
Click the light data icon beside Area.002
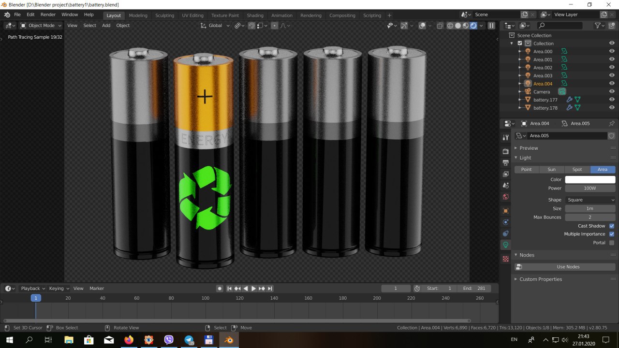564,68
